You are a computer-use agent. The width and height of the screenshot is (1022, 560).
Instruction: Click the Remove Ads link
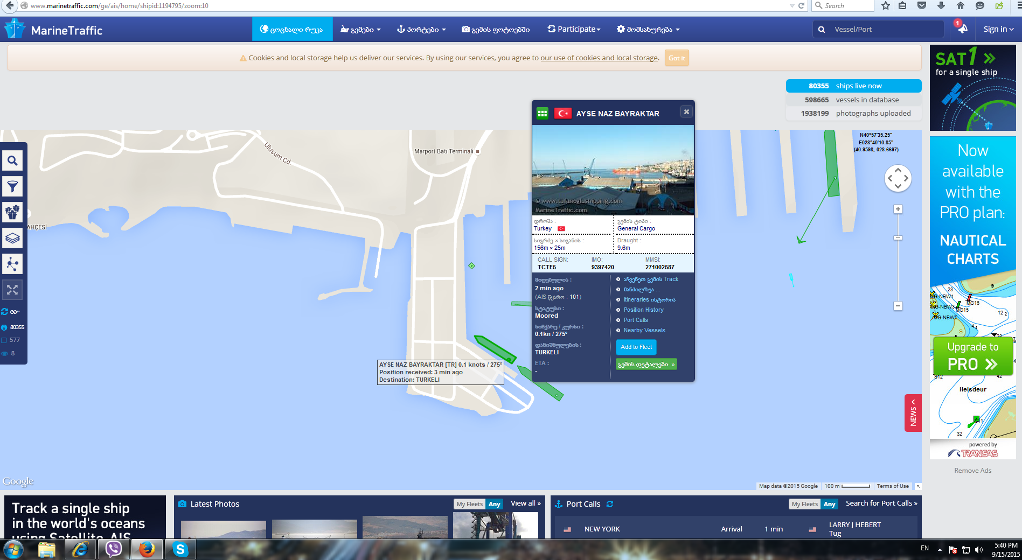[973, 471]
